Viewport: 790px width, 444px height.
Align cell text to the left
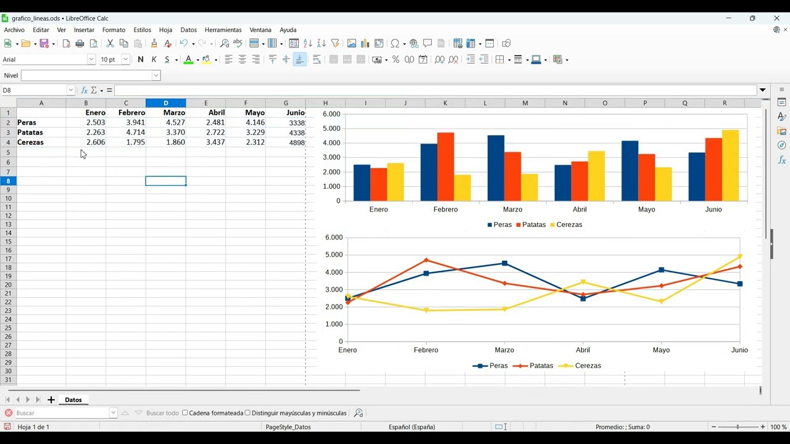point(228,59)
